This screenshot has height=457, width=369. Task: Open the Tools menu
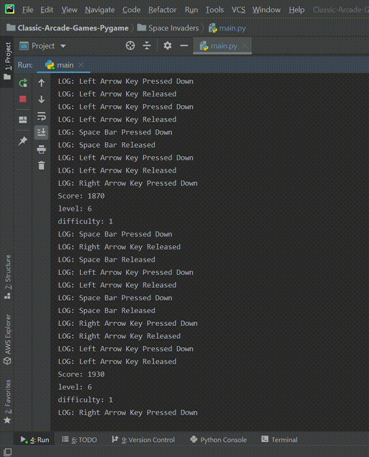tap(214, 10)
